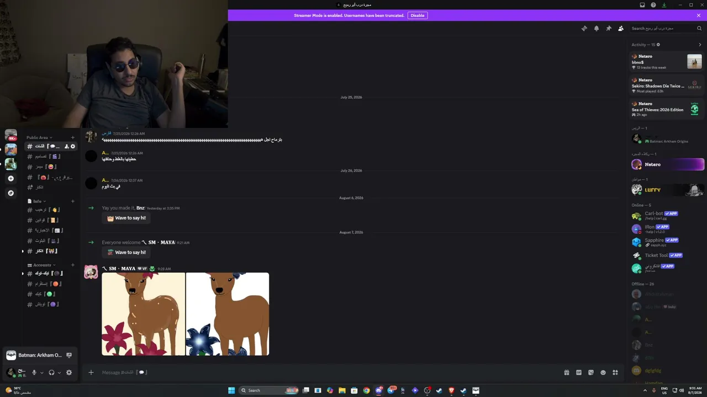Disable Streamer Mode from the banner
Image resolution: width=707 pixels, height=397 pixels.
pos(418,15)
